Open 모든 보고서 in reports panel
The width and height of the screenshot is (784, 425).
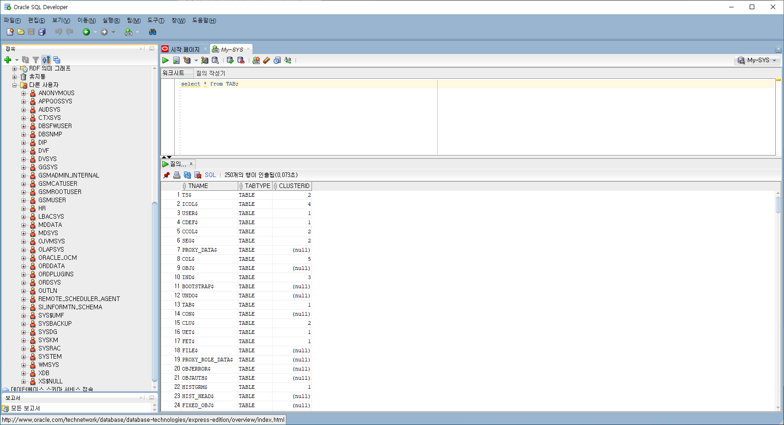(x=26, y=409)
